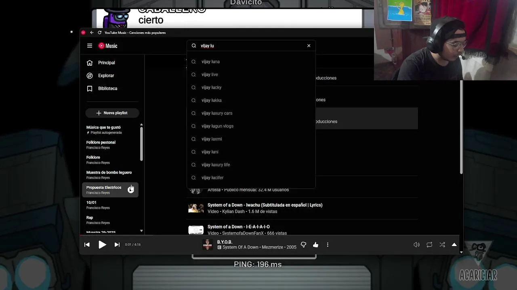Choose suggestion 'vijay lucifer'
This screenshot has height=290, width=517.
point(251,178)
